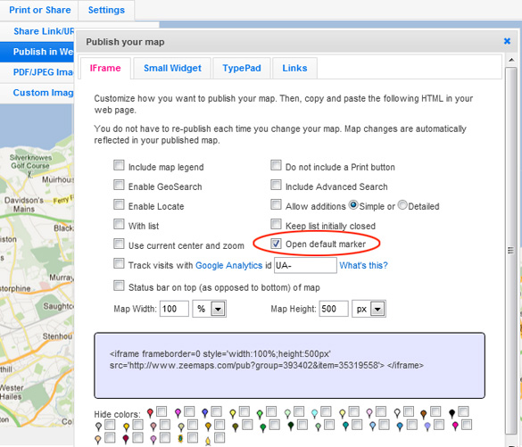Open the Print or Share menu

[x=39, y=10]
